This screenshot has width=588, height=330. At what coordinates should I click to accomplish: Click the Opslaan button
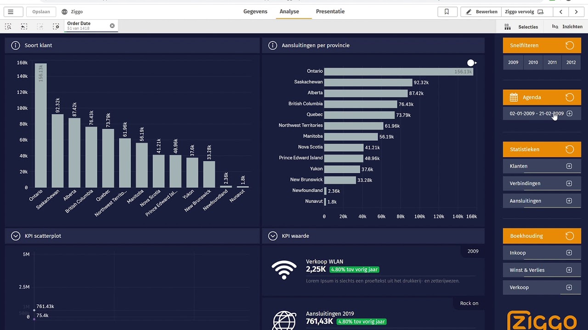tap(41, 12)
